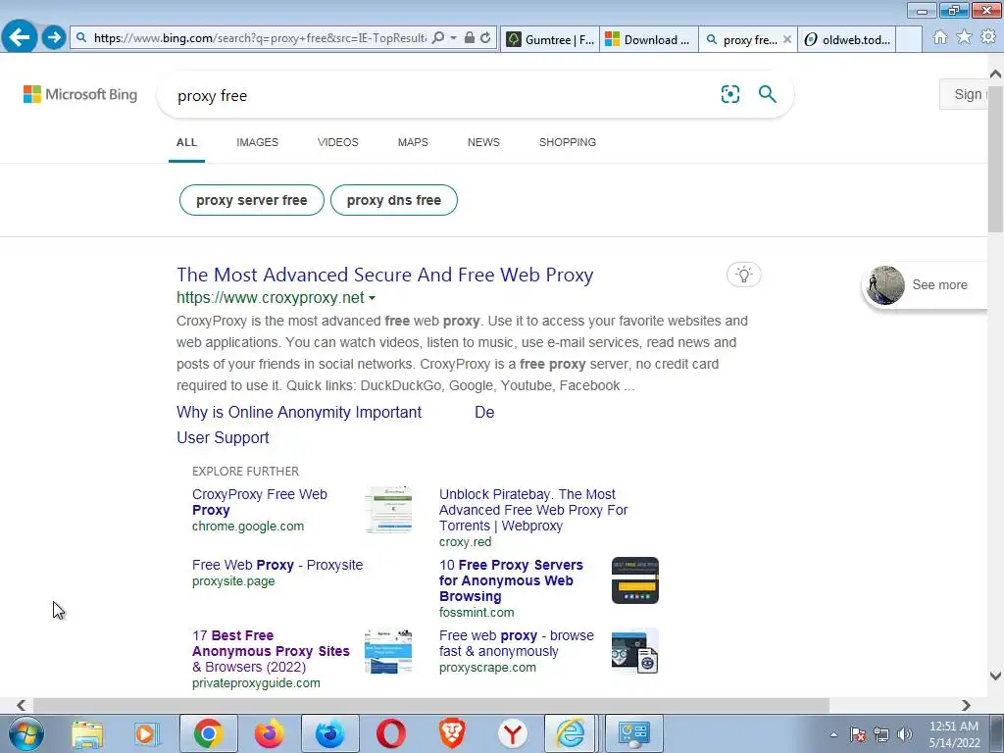Open the address bar autocomplete dropdown arrow
This screenshot has width=1004, height=753.
click(x=453, y=38)
